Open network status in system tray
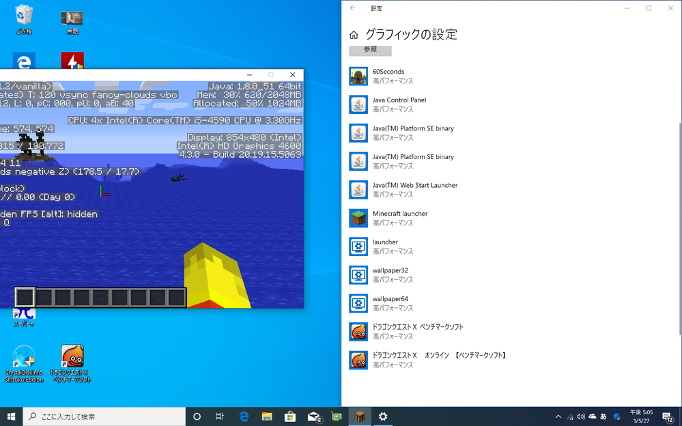This screenshot has height=426, width=682. tap(570, 416)
